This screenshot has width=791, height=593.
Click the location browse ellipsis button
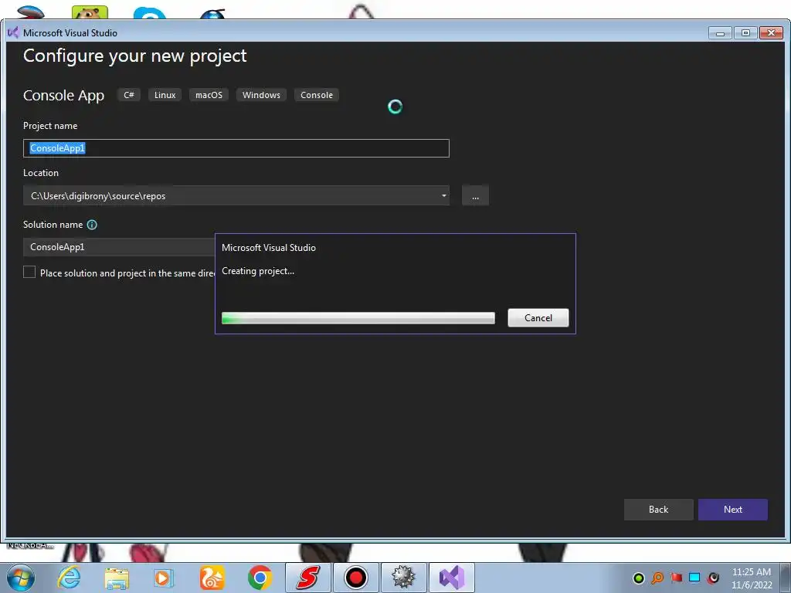[475, 195]
